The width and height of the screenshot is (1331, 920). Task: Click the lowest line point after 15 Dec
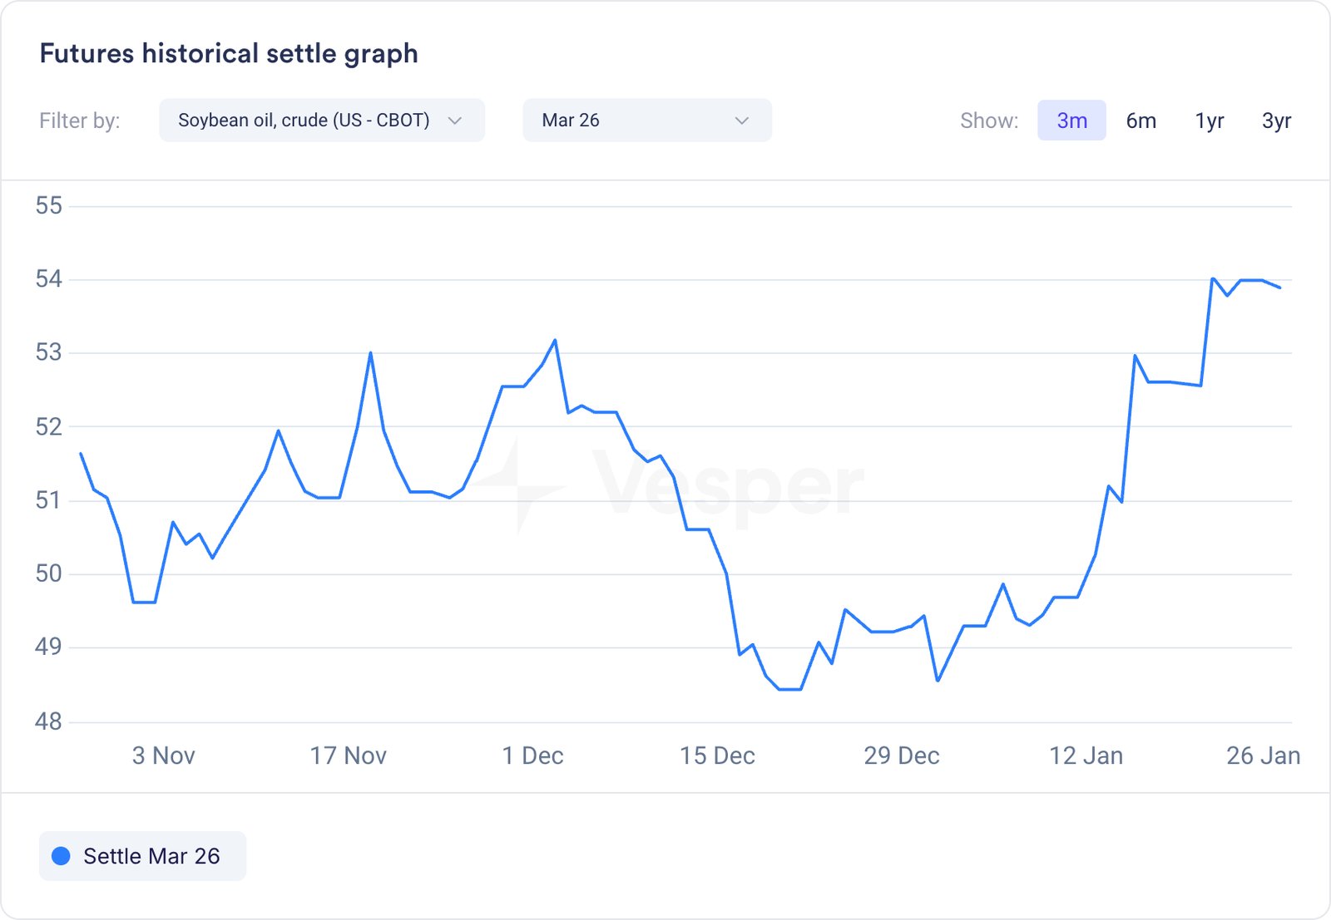[789, 689]
